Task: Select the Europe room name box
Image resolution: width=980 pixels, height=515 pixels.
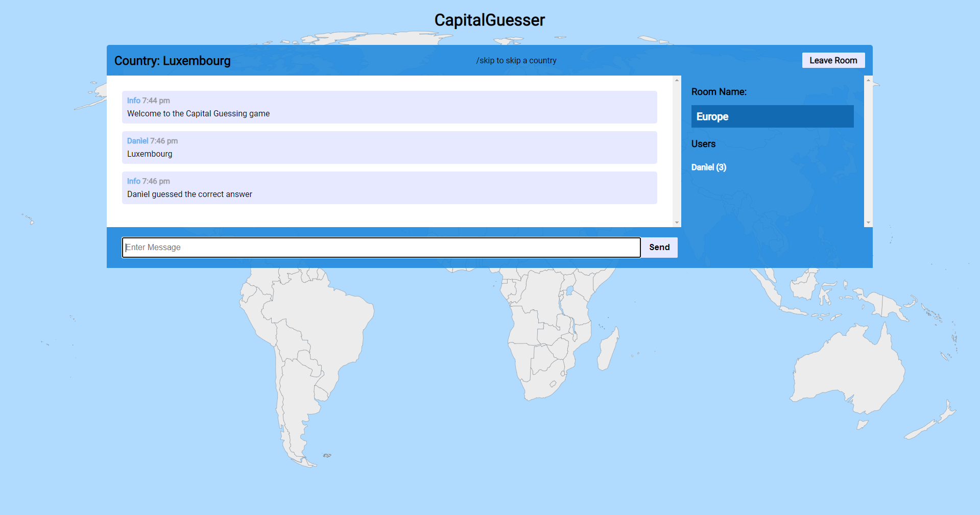Action: 772,116
